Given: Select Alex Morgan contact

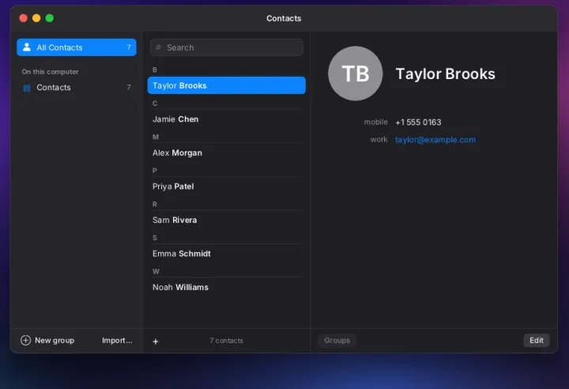Looking at the screenshot, I should [x=227, y=153].
